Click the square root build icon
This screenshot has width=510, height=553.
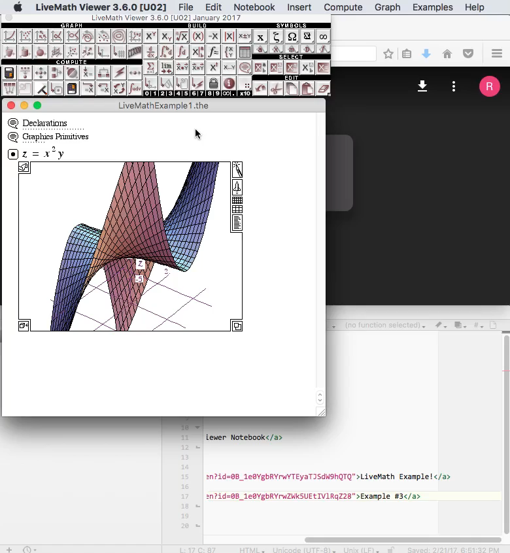182,37
